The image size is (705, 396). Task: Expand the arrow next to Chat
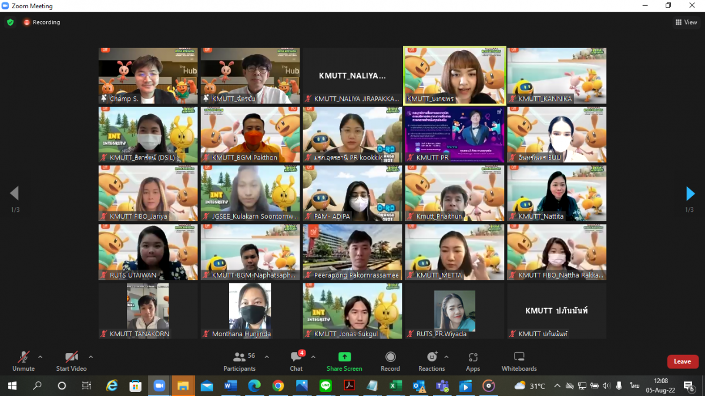tap(313, 357)
